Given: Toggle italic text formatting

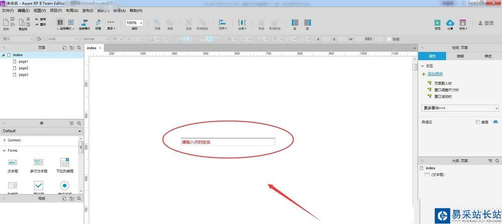Looking at the screenshot, I should pos(136,39).
